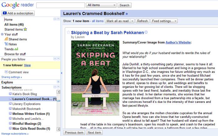Go to Previous item
Screen dimensions: 218x136
tap(74, 133)
